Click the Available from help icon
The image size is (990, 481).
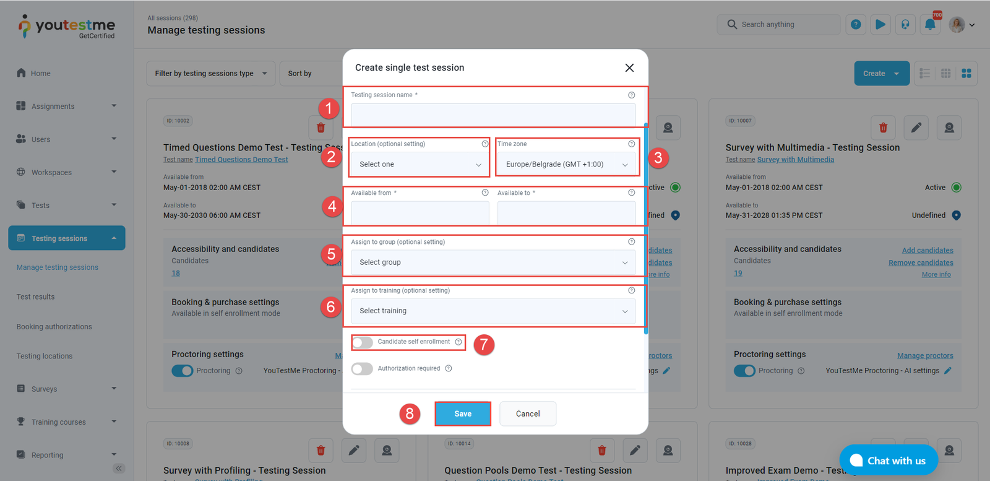(x=485, y=193)
